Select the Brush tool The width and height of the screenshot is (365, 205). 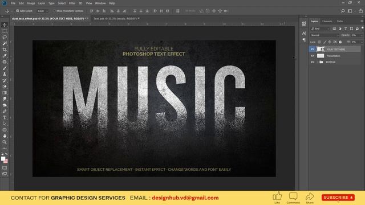(5, 68)
